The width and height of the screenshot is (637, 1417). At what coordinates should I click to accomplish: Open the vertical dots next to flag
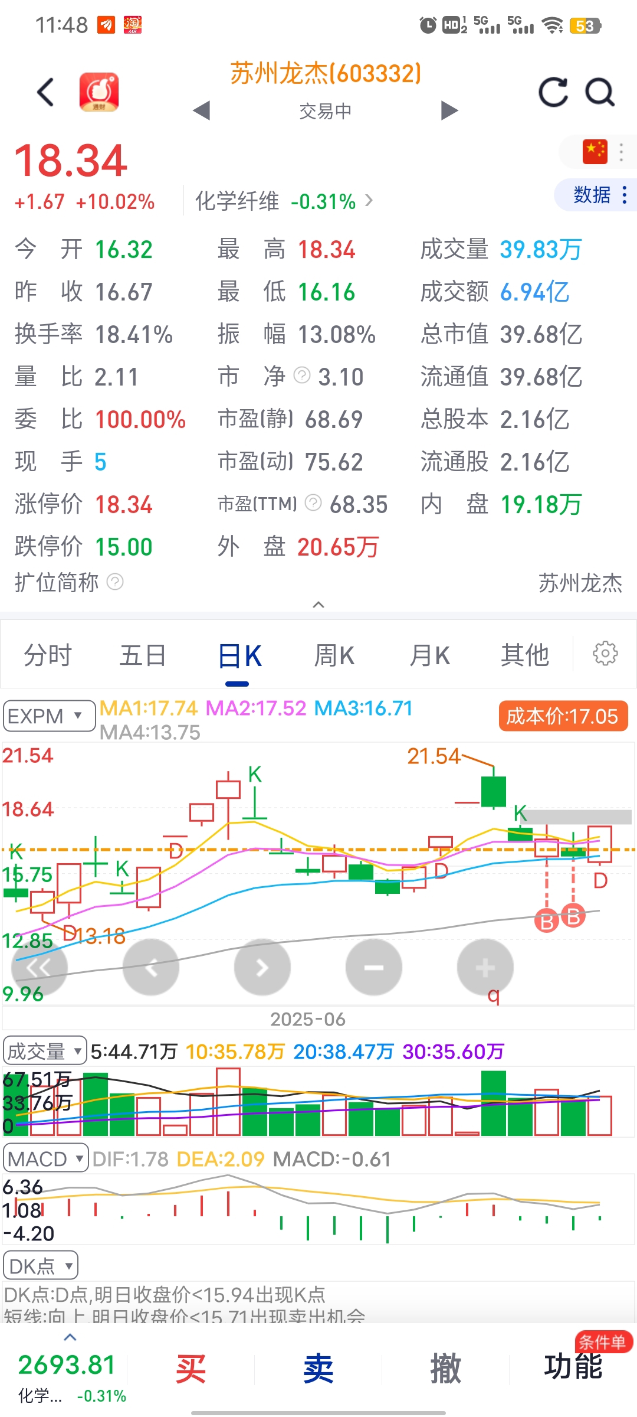tap(621, 152)
